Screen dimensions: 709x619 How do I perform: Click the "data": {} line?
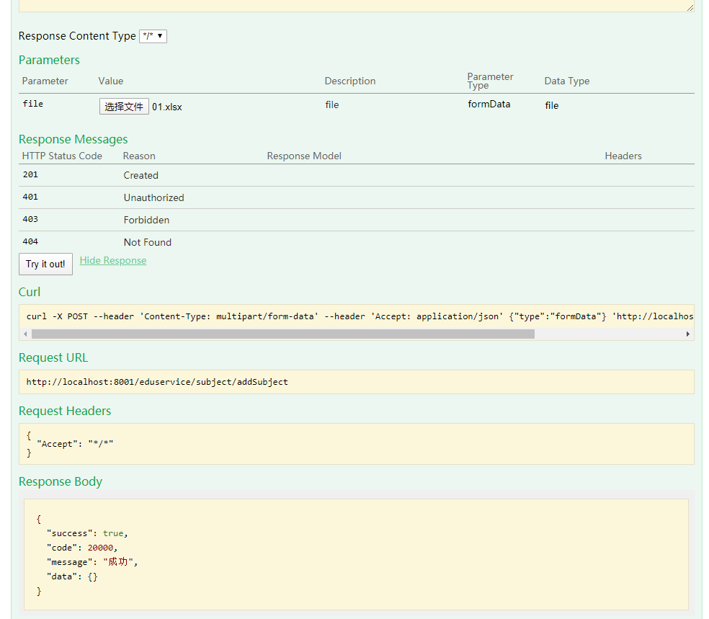[72, 576]
